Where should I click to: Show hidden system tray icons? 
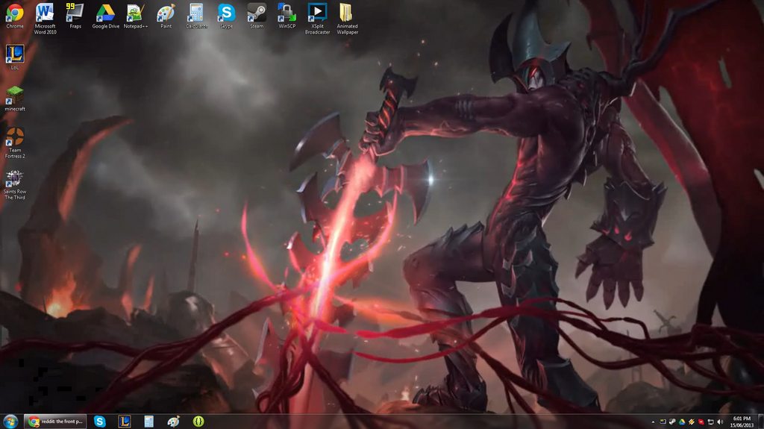654,422
